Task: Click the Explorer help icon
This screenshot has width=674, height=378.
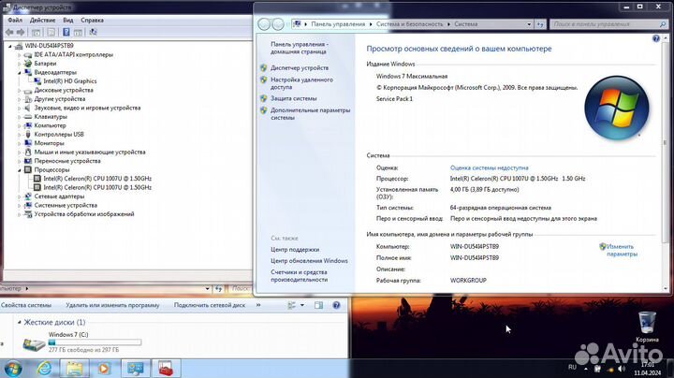Action: (336, 305)
